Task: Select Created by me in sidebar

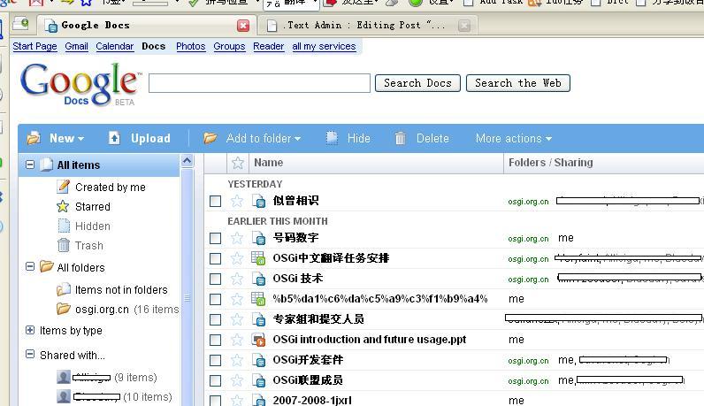Action: (110, 187)
